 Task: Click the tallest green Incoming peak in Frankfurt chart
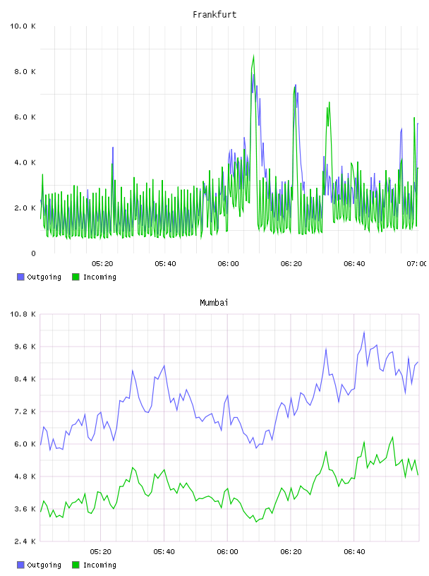(x=253, y=56)
